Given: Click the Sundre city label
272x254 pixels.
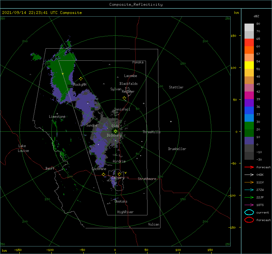Looking at the screenshot, I should [92, 125].
